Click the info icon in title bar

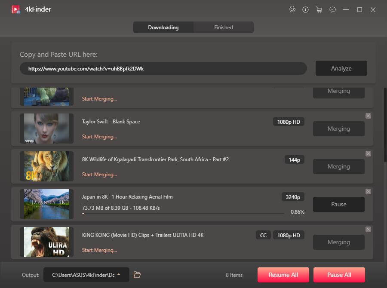point(306,9)
